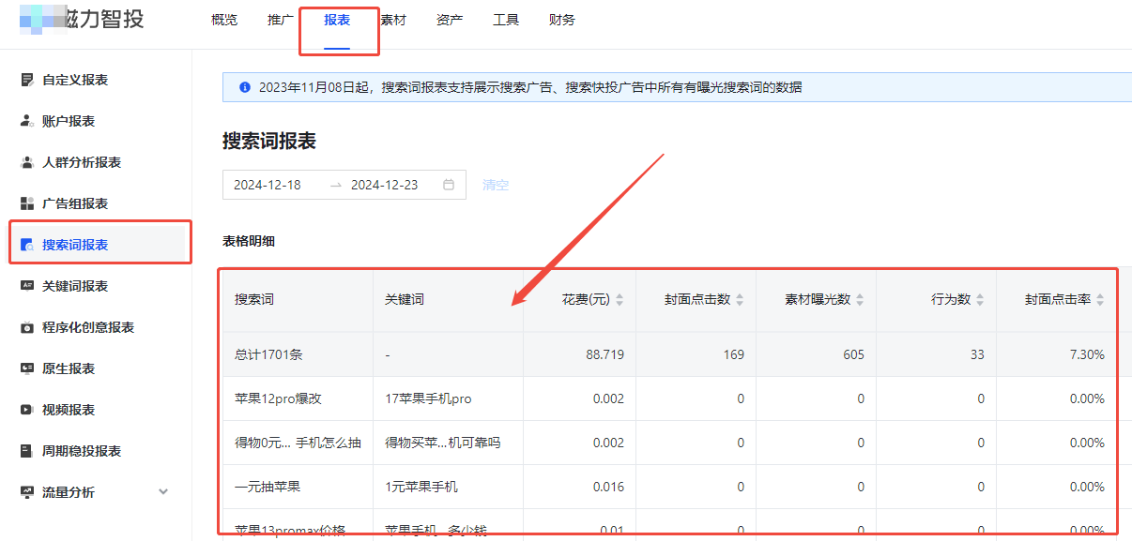Click the 清空 link to clear dates
Image resolution: width=1132 pixels, height=541 pixels.
coord(496,185)
